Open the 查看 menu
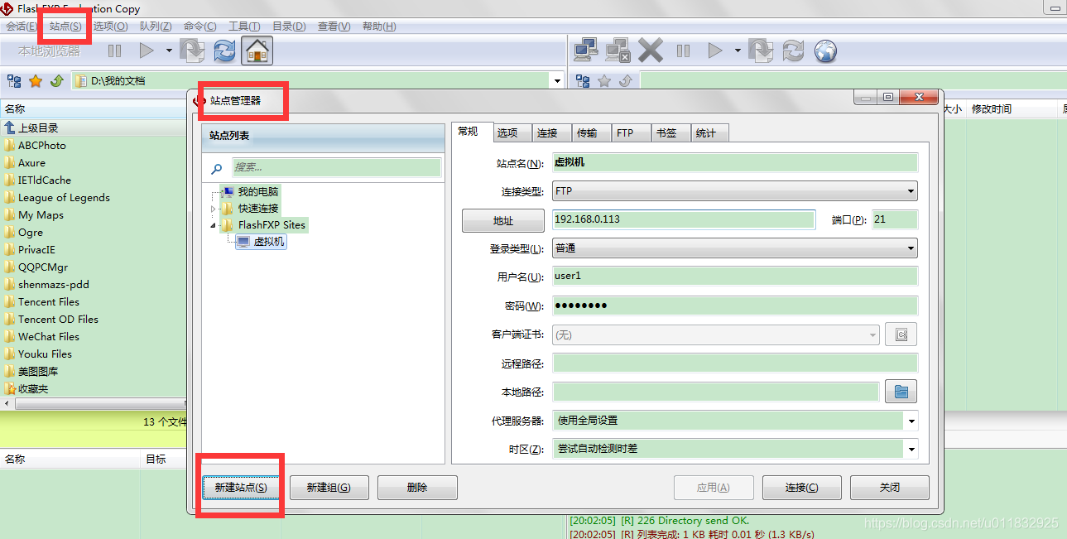 pyautogui.click(x=334, y=26)
